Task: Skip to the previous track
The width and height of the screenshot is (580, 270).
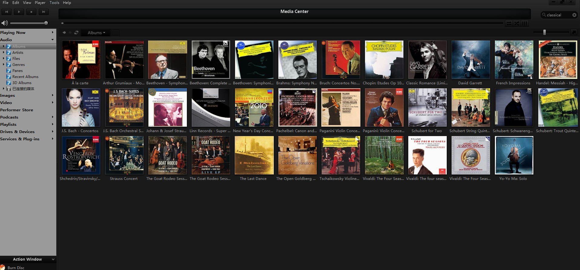Action: 7,12
